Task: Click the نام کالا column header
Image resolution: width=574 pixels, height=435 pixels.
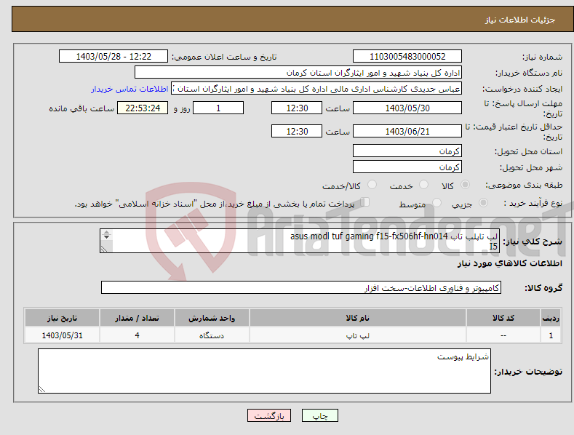Action: point(358,318)
